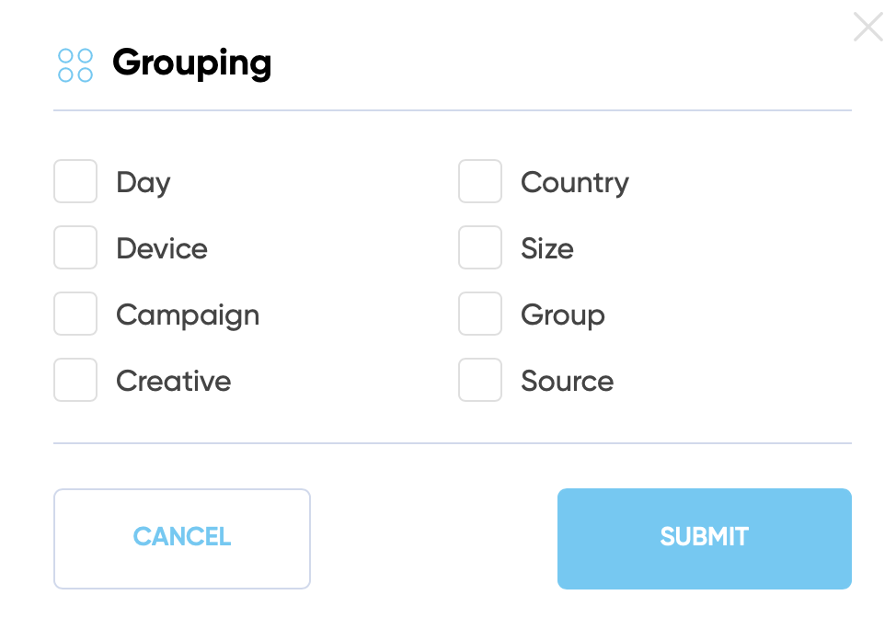Click the Device label text
The image size is (896, 618).
(x=162, y=248)
